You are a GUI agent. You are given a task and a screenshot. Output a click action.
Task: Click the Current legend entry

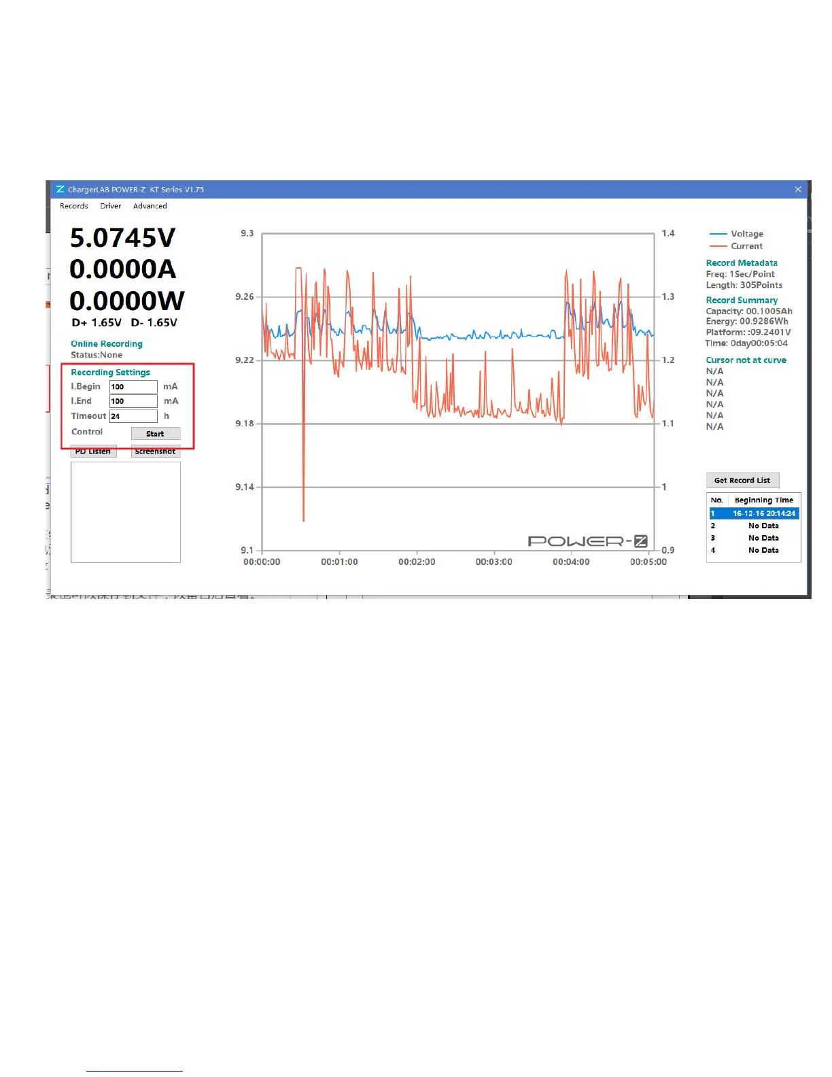pyautogui.click(x=736, y=246)
